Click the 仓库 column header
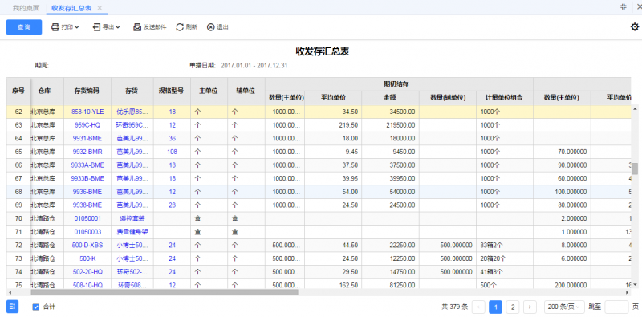The width and height of the screenshot is (642, 317). point(44,91)
